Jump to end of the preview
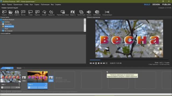172x96 pixels. point(104,63)
